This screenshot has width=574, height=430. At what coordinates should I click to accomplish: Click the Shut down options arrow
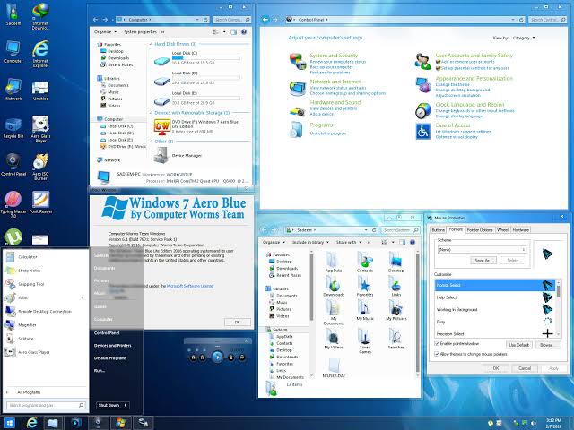(x=126, y=405)
